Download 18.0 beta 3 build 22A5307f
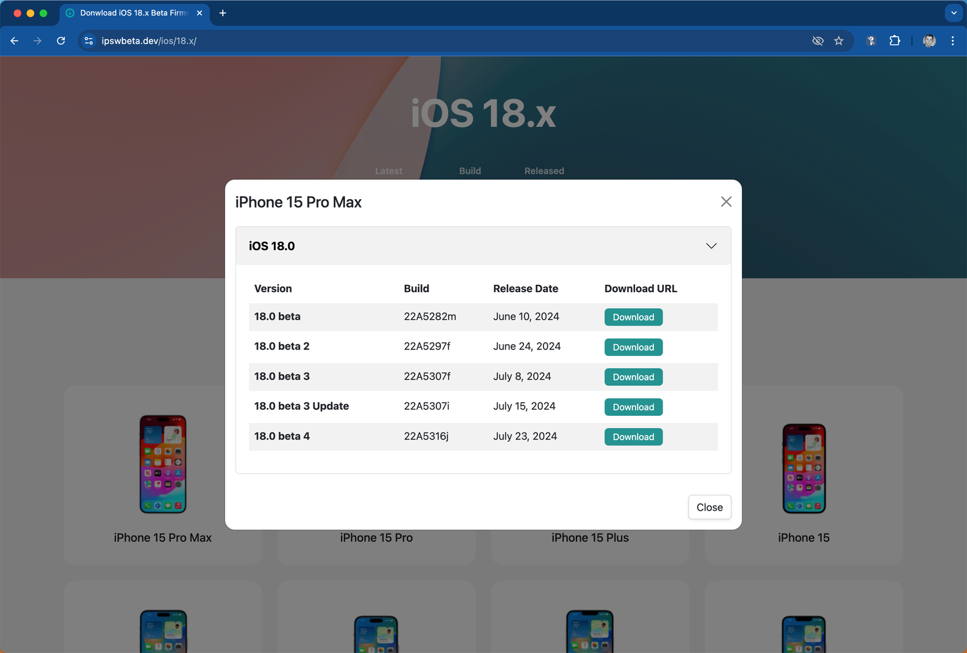Screen dimensions: 967x653 click(x=633, y=377)
